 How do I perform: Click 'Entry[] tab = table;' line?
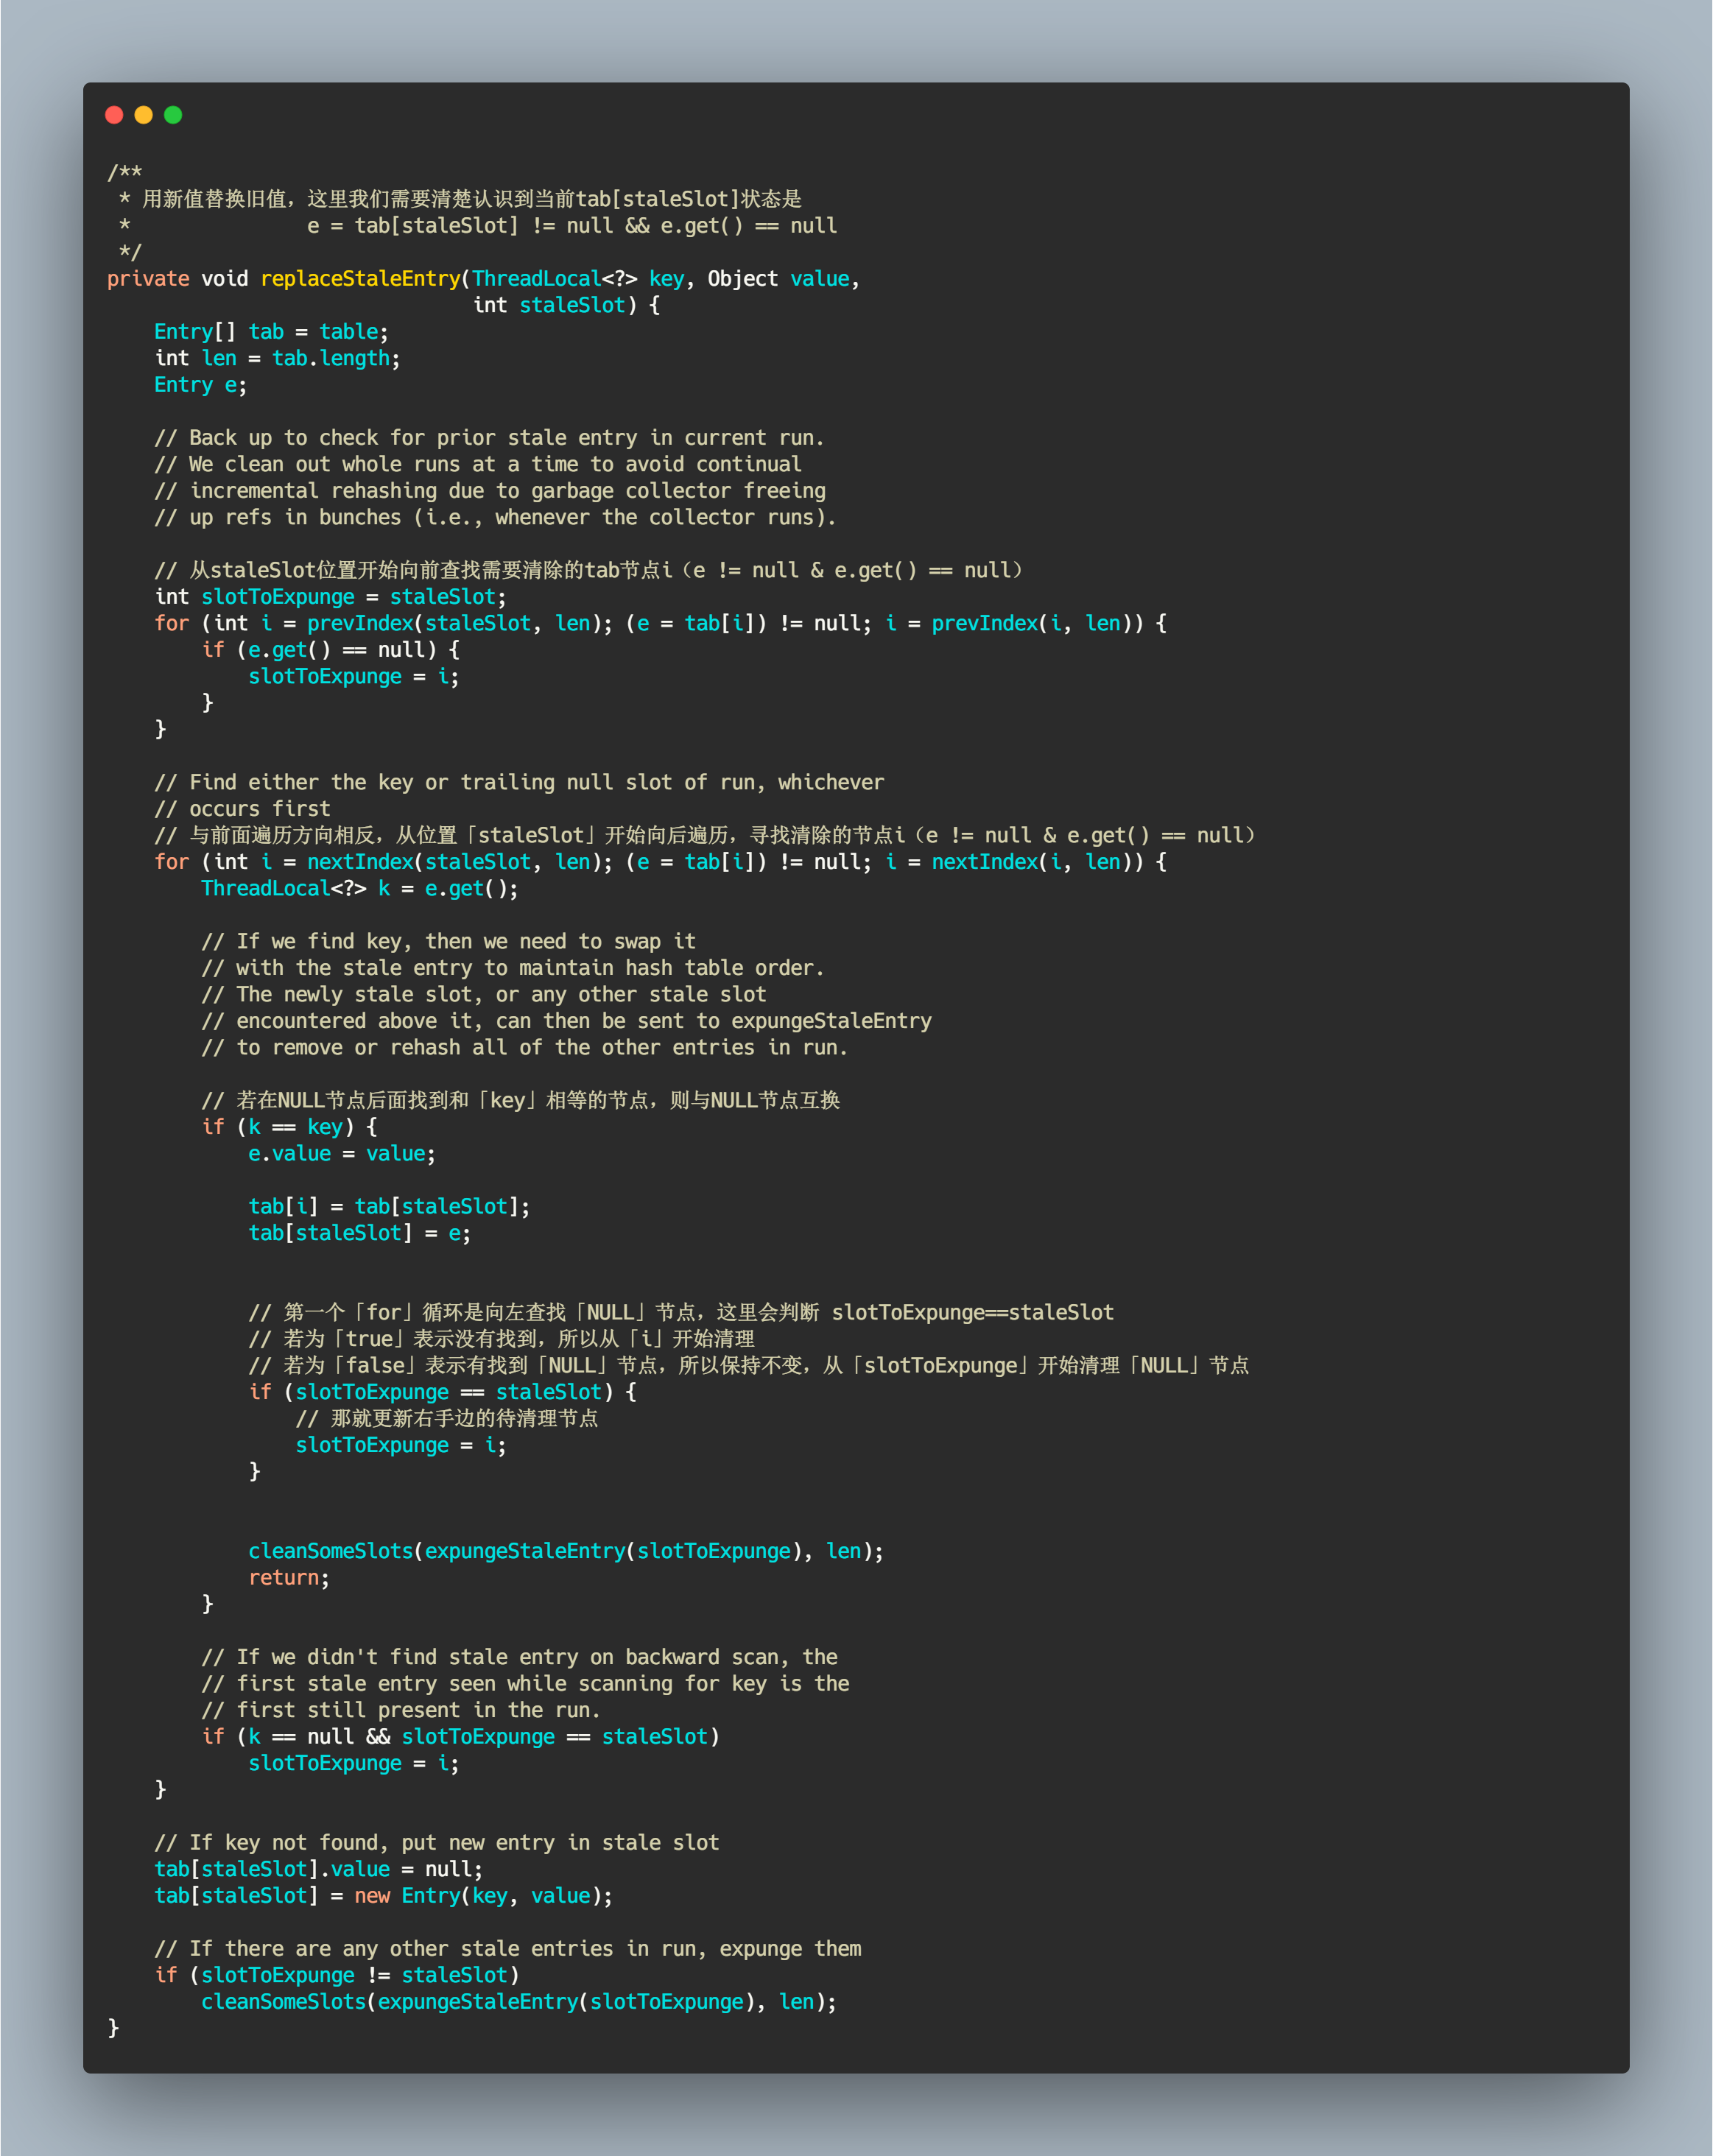pyautogui.click(x=270, y=332)
